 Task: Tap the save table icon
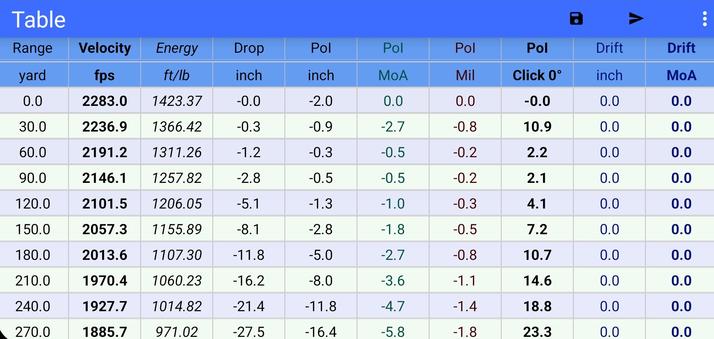(x=576, y=19)
